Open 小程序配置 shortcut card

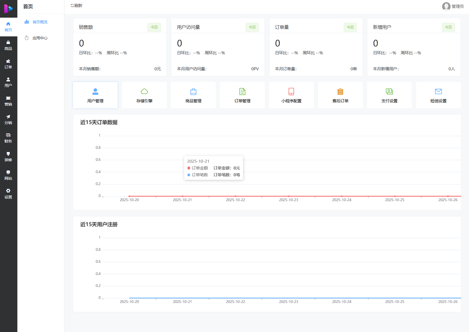pos(291,95)
